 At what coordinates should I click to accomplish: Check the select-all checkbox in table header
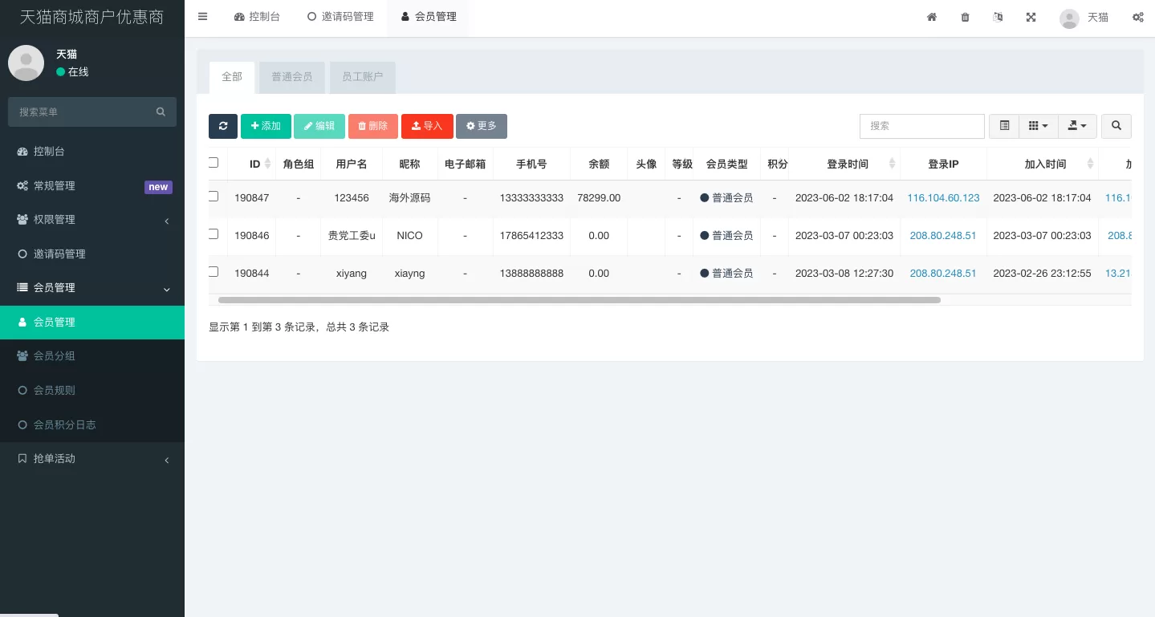[x=214, y=163]
